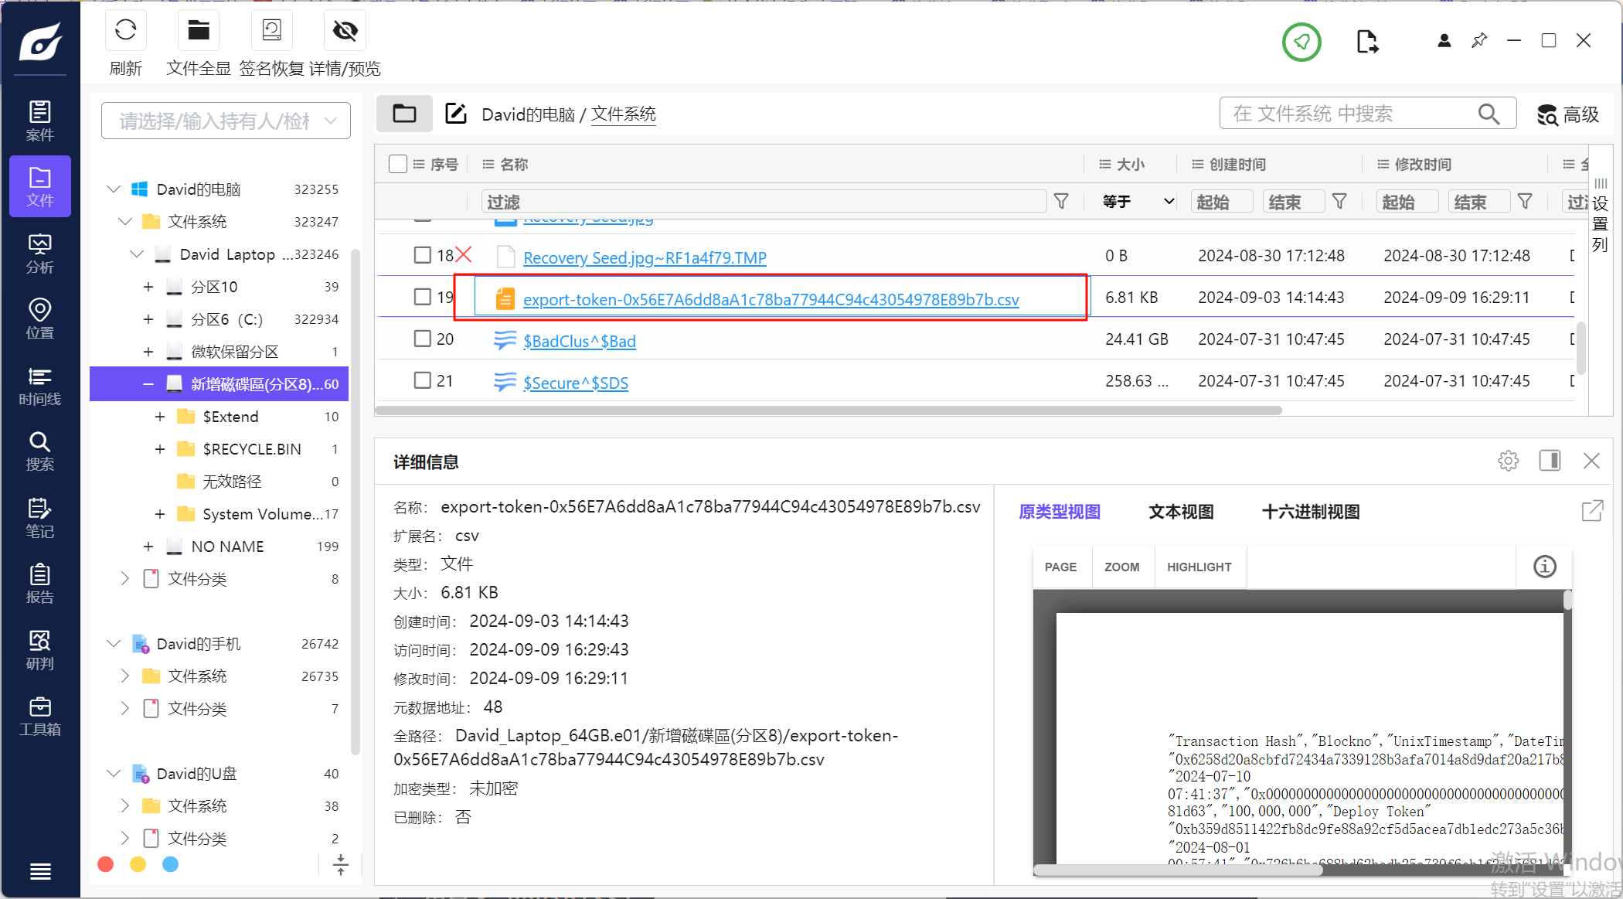Open the 工具箱 toolbox sidebar icon
Viewport: 1623px width, 899px height.
[39, 716]
